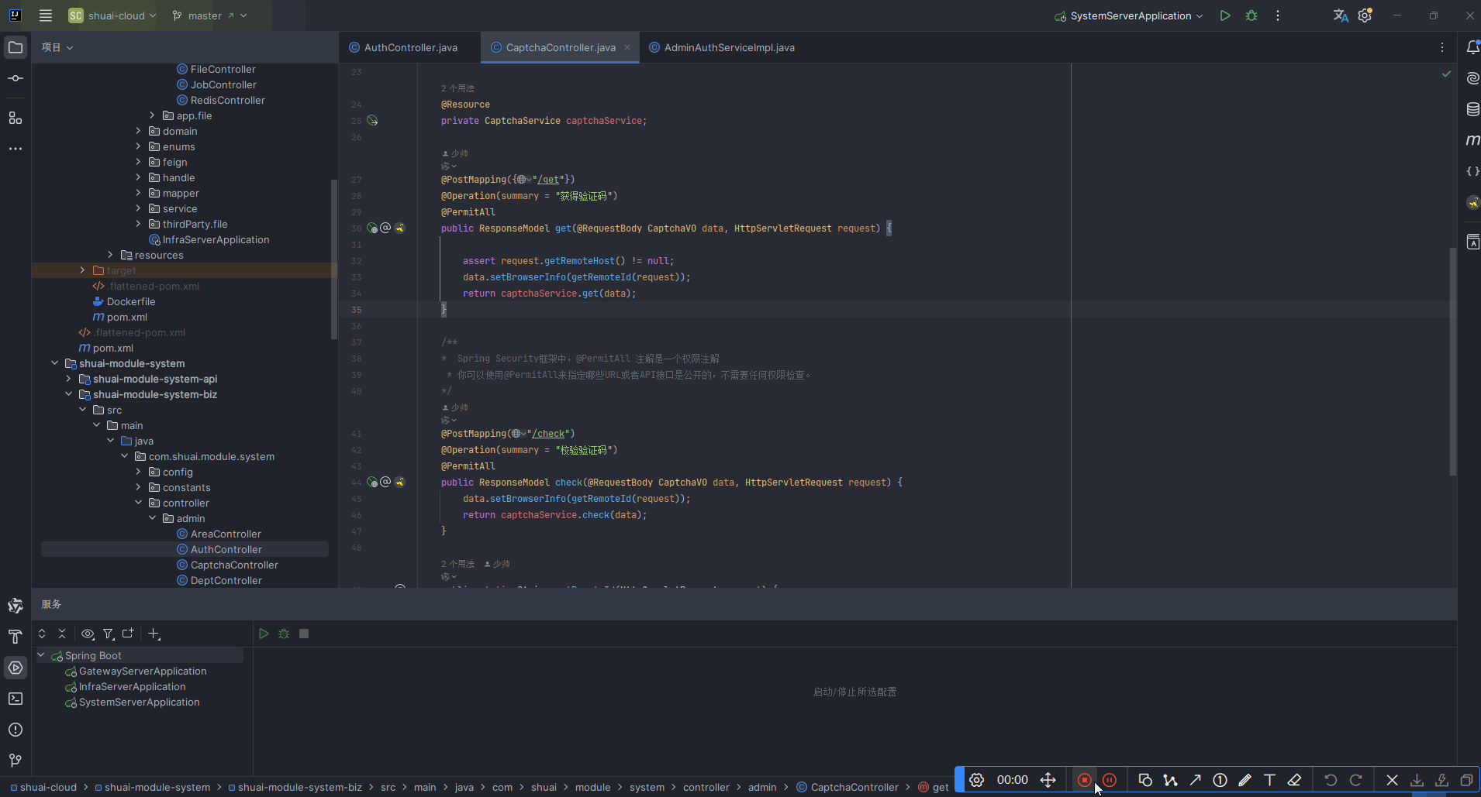Screen dimensions: 1481x797
Task: Open selected service in a new tab
Action: (x=128, y=634)
